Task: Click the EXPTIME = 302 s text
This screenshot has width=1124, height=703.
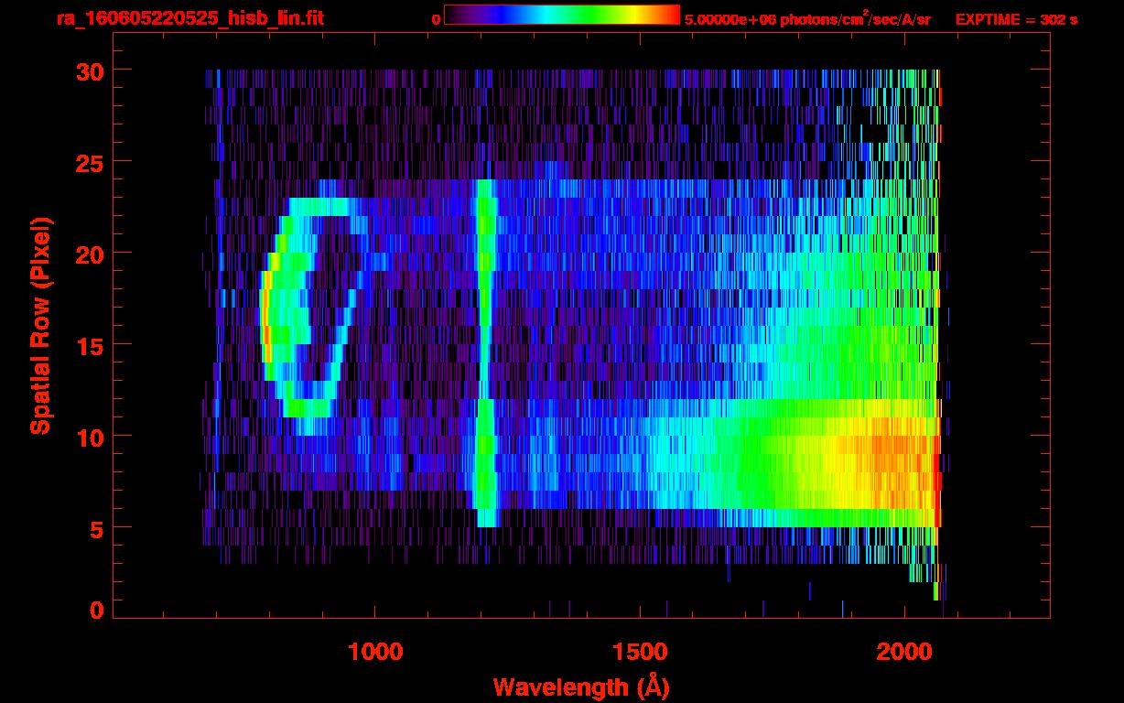Action: [x=1016, y=19]
